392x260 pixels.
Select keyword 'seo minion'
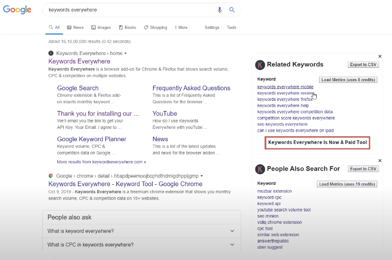click(x=268, y=216)
